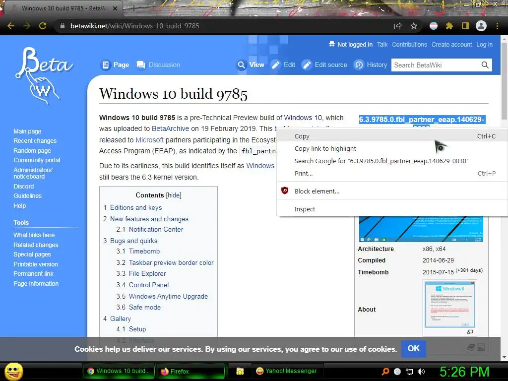Open the Microsoft link in article
Image resolution: width=508 pixels, height=381 pixels.
[x=149, y=140]
